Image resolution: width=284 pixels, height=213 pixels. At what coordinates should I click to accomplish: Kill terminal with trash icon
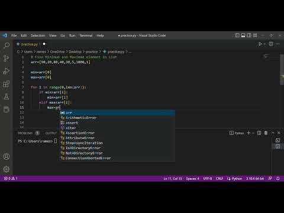pyautogui.click(x=266, y=133)
